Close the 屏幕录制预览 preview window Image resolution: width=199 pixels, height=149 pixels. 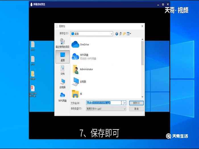(168, 5)
